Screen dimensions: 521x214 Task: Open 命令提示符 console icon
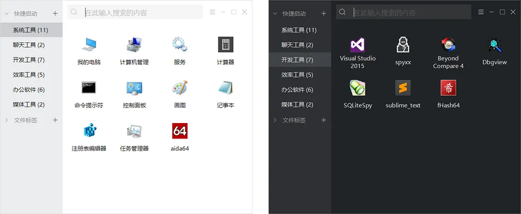click(x=89, y=88)
